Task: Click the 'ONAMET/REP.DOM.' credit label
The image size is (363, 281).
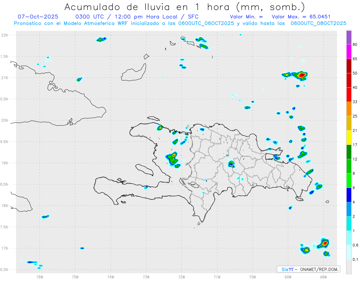Action: pos(319,269)
